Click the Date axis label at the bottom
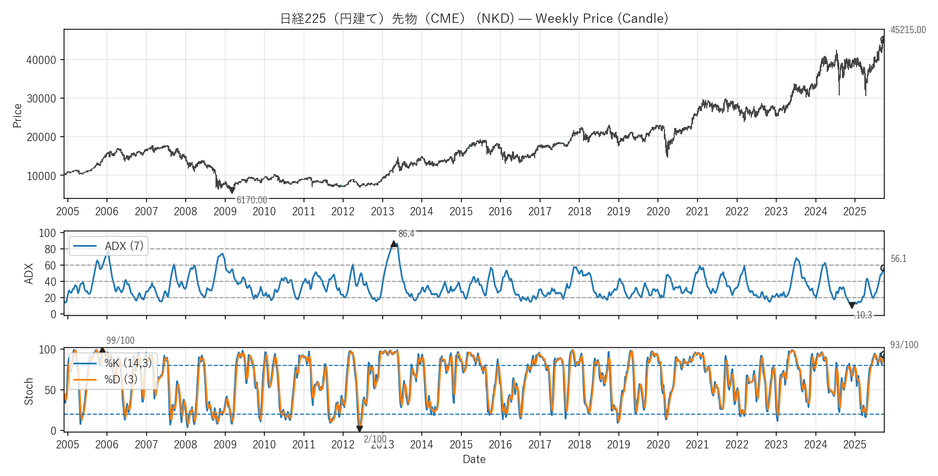Image resolution: width=938 pixels, height=476 pixels. (474, 459)
